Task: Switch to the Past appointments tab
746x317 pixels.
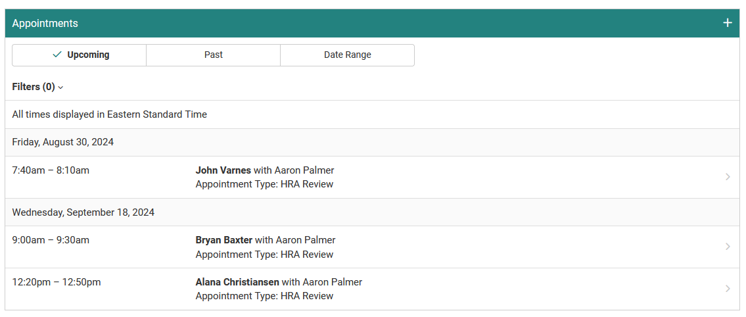Action: click(x=213, y=55)
